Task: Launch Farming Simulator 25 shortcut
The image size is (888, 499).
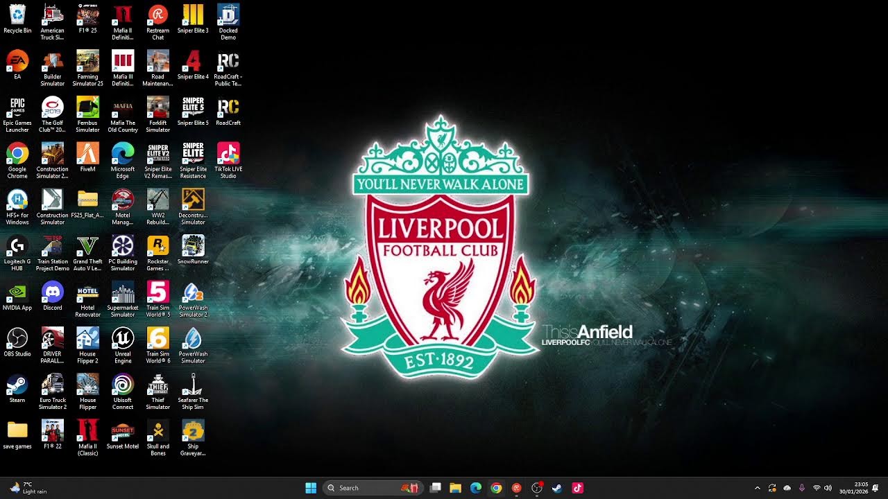Action: tap(87, 68)
